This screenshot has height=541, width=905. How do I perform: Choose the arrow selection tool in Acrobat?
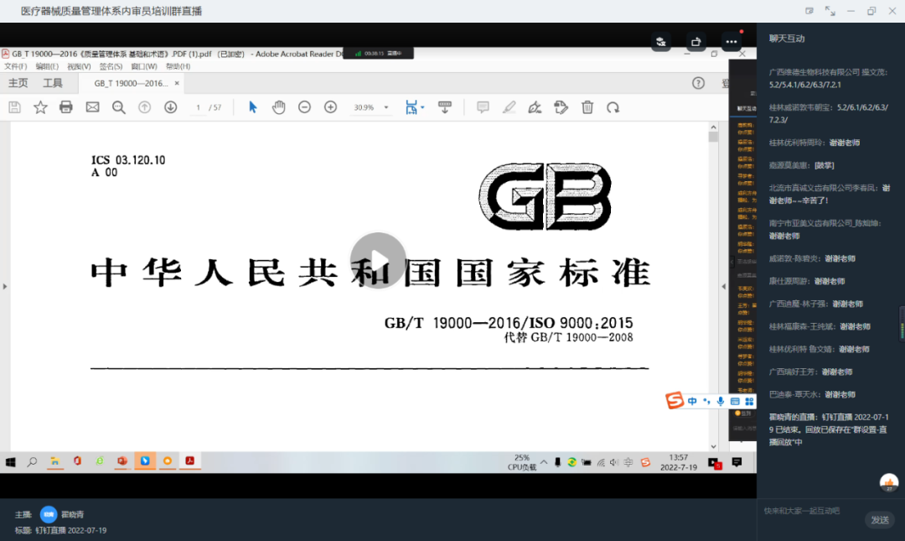coord(252,107)
